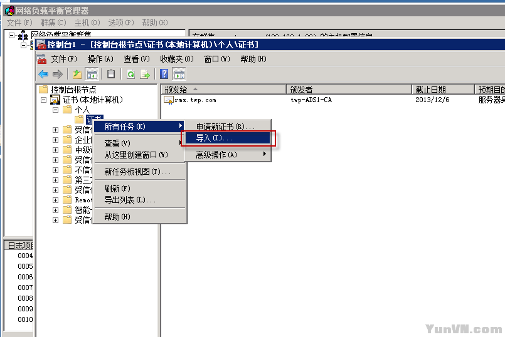Expand the 不信 folder node
Image resolution: width=505 pixels, height=337 pixels.
click(55, 170)
